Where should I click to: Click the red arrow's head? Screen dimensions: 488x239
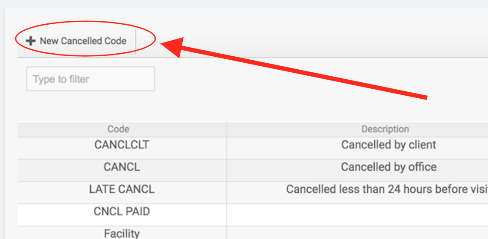pos(171,45)
